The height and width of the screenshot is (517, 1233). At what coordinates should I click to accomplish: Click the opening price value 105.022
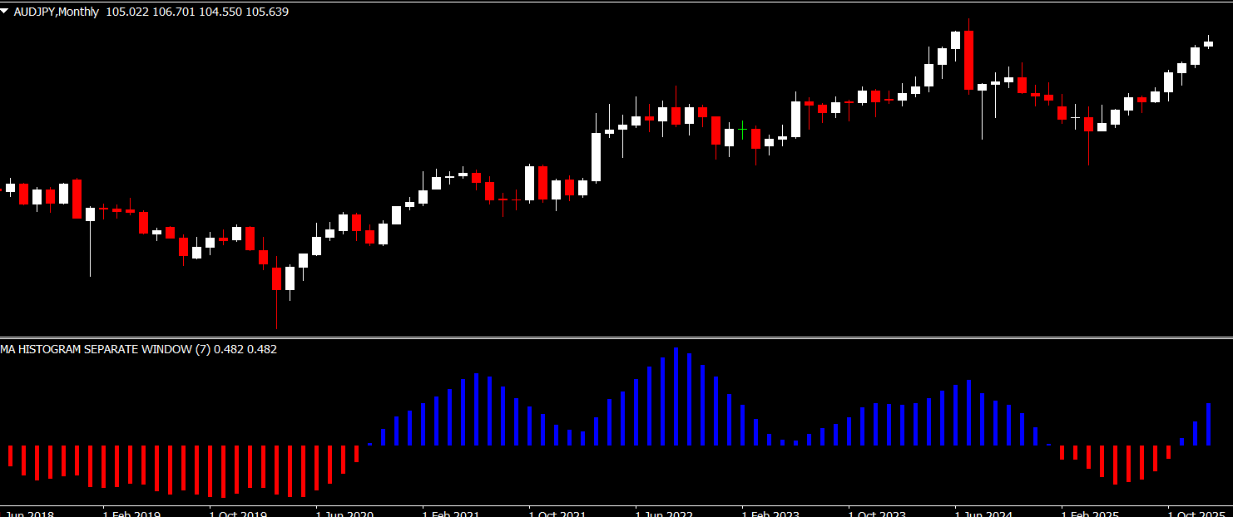[x=127, y=12]
